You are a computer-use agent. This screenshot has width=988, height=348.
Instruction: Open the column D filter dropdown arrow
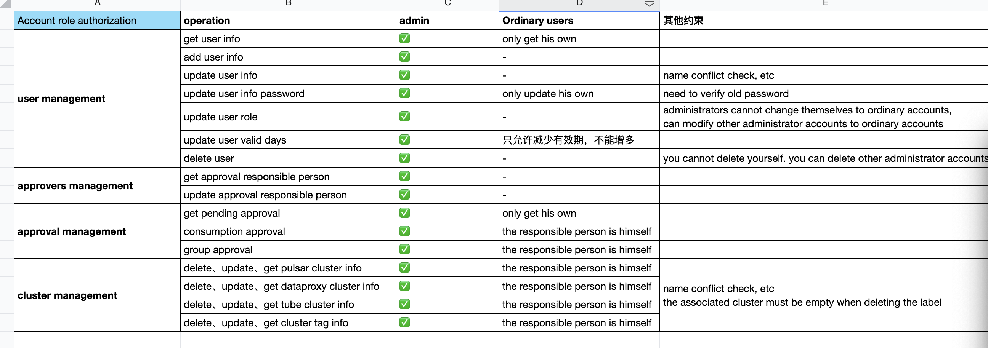coord(649,4)
